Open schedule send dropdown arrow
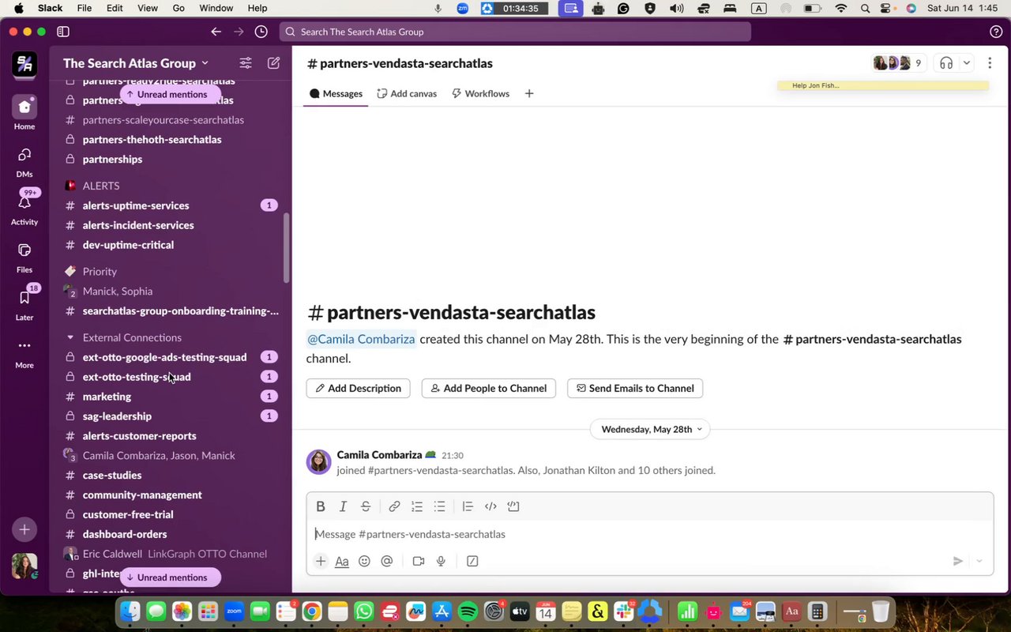Screen dimensions: 1011x632 tap(979, 561)
